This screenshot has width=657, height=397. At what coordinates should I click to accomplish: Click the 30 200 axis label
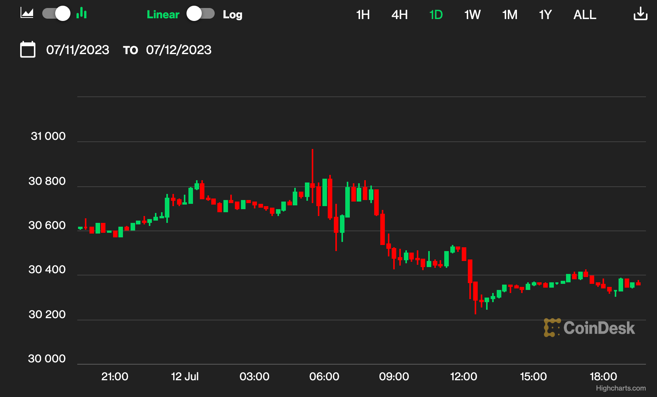click(47, 314)
